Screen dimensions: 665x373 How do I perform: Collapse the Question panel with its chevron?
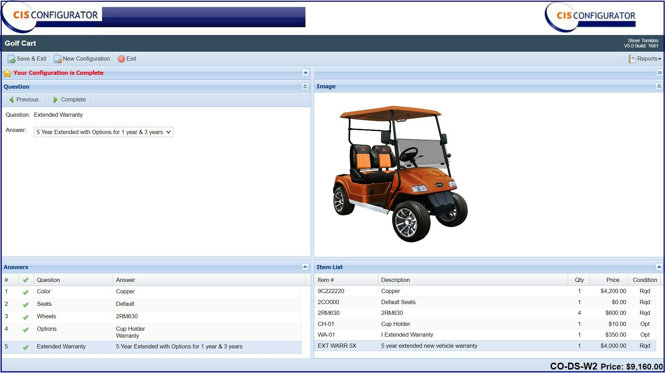point(305,87)
